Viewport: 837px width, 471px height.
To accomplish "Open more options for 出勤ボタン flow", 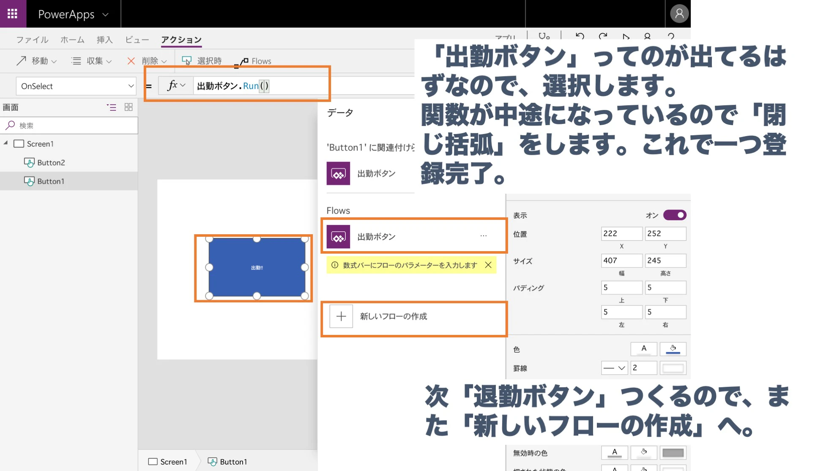I will 484,236.
